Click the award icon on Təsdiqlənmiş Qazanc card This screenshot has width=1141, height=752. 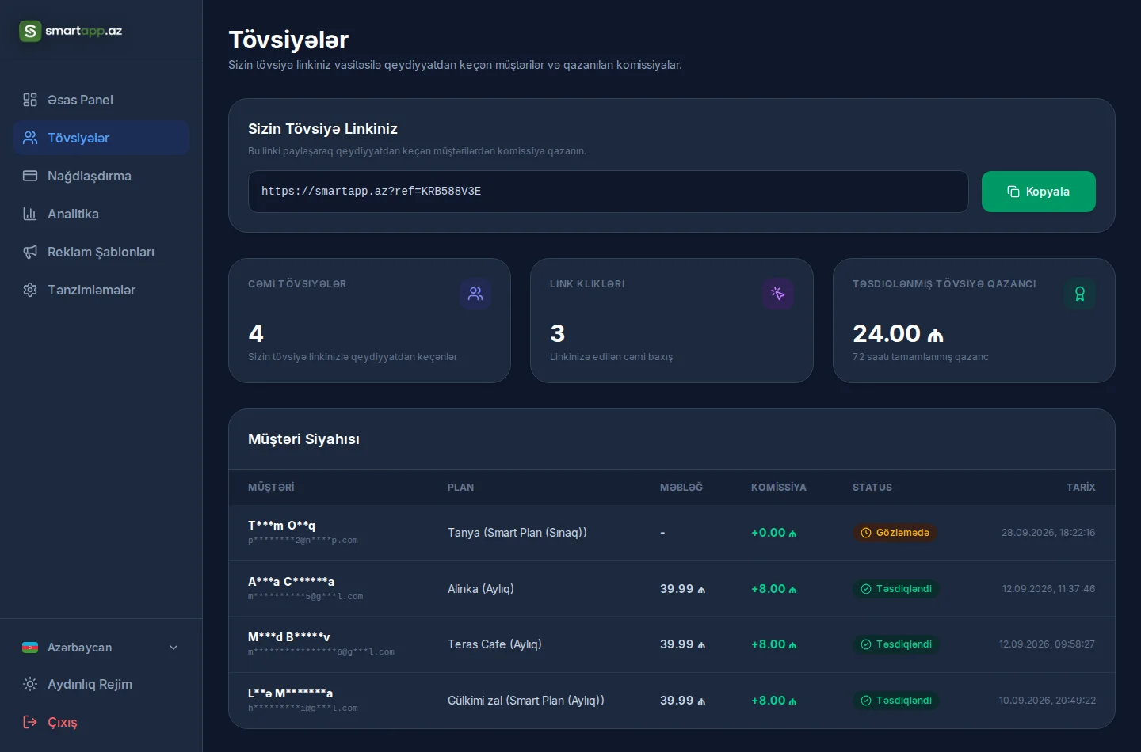(x=1080, y=294)
